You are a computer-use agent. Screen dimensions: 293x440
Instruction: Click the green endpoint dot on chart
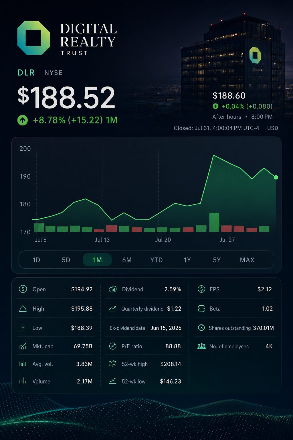pos(276,177)
